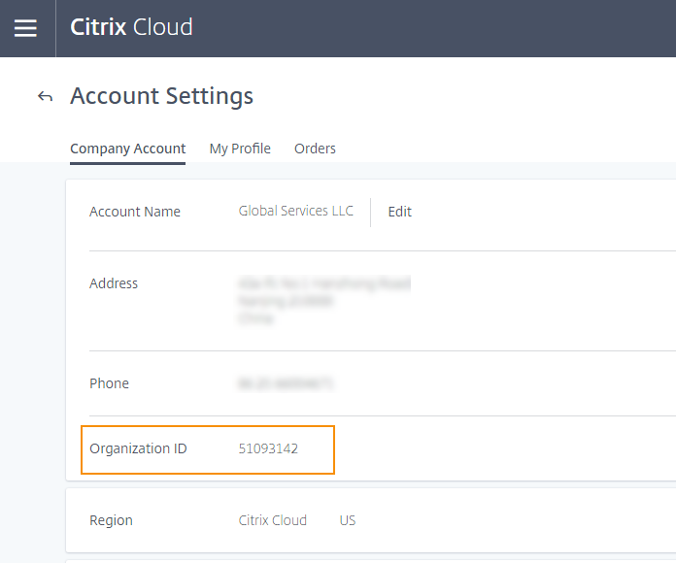Click the US region value
Viewport: 676px width, 563px height.
click(x=348, y=520)
